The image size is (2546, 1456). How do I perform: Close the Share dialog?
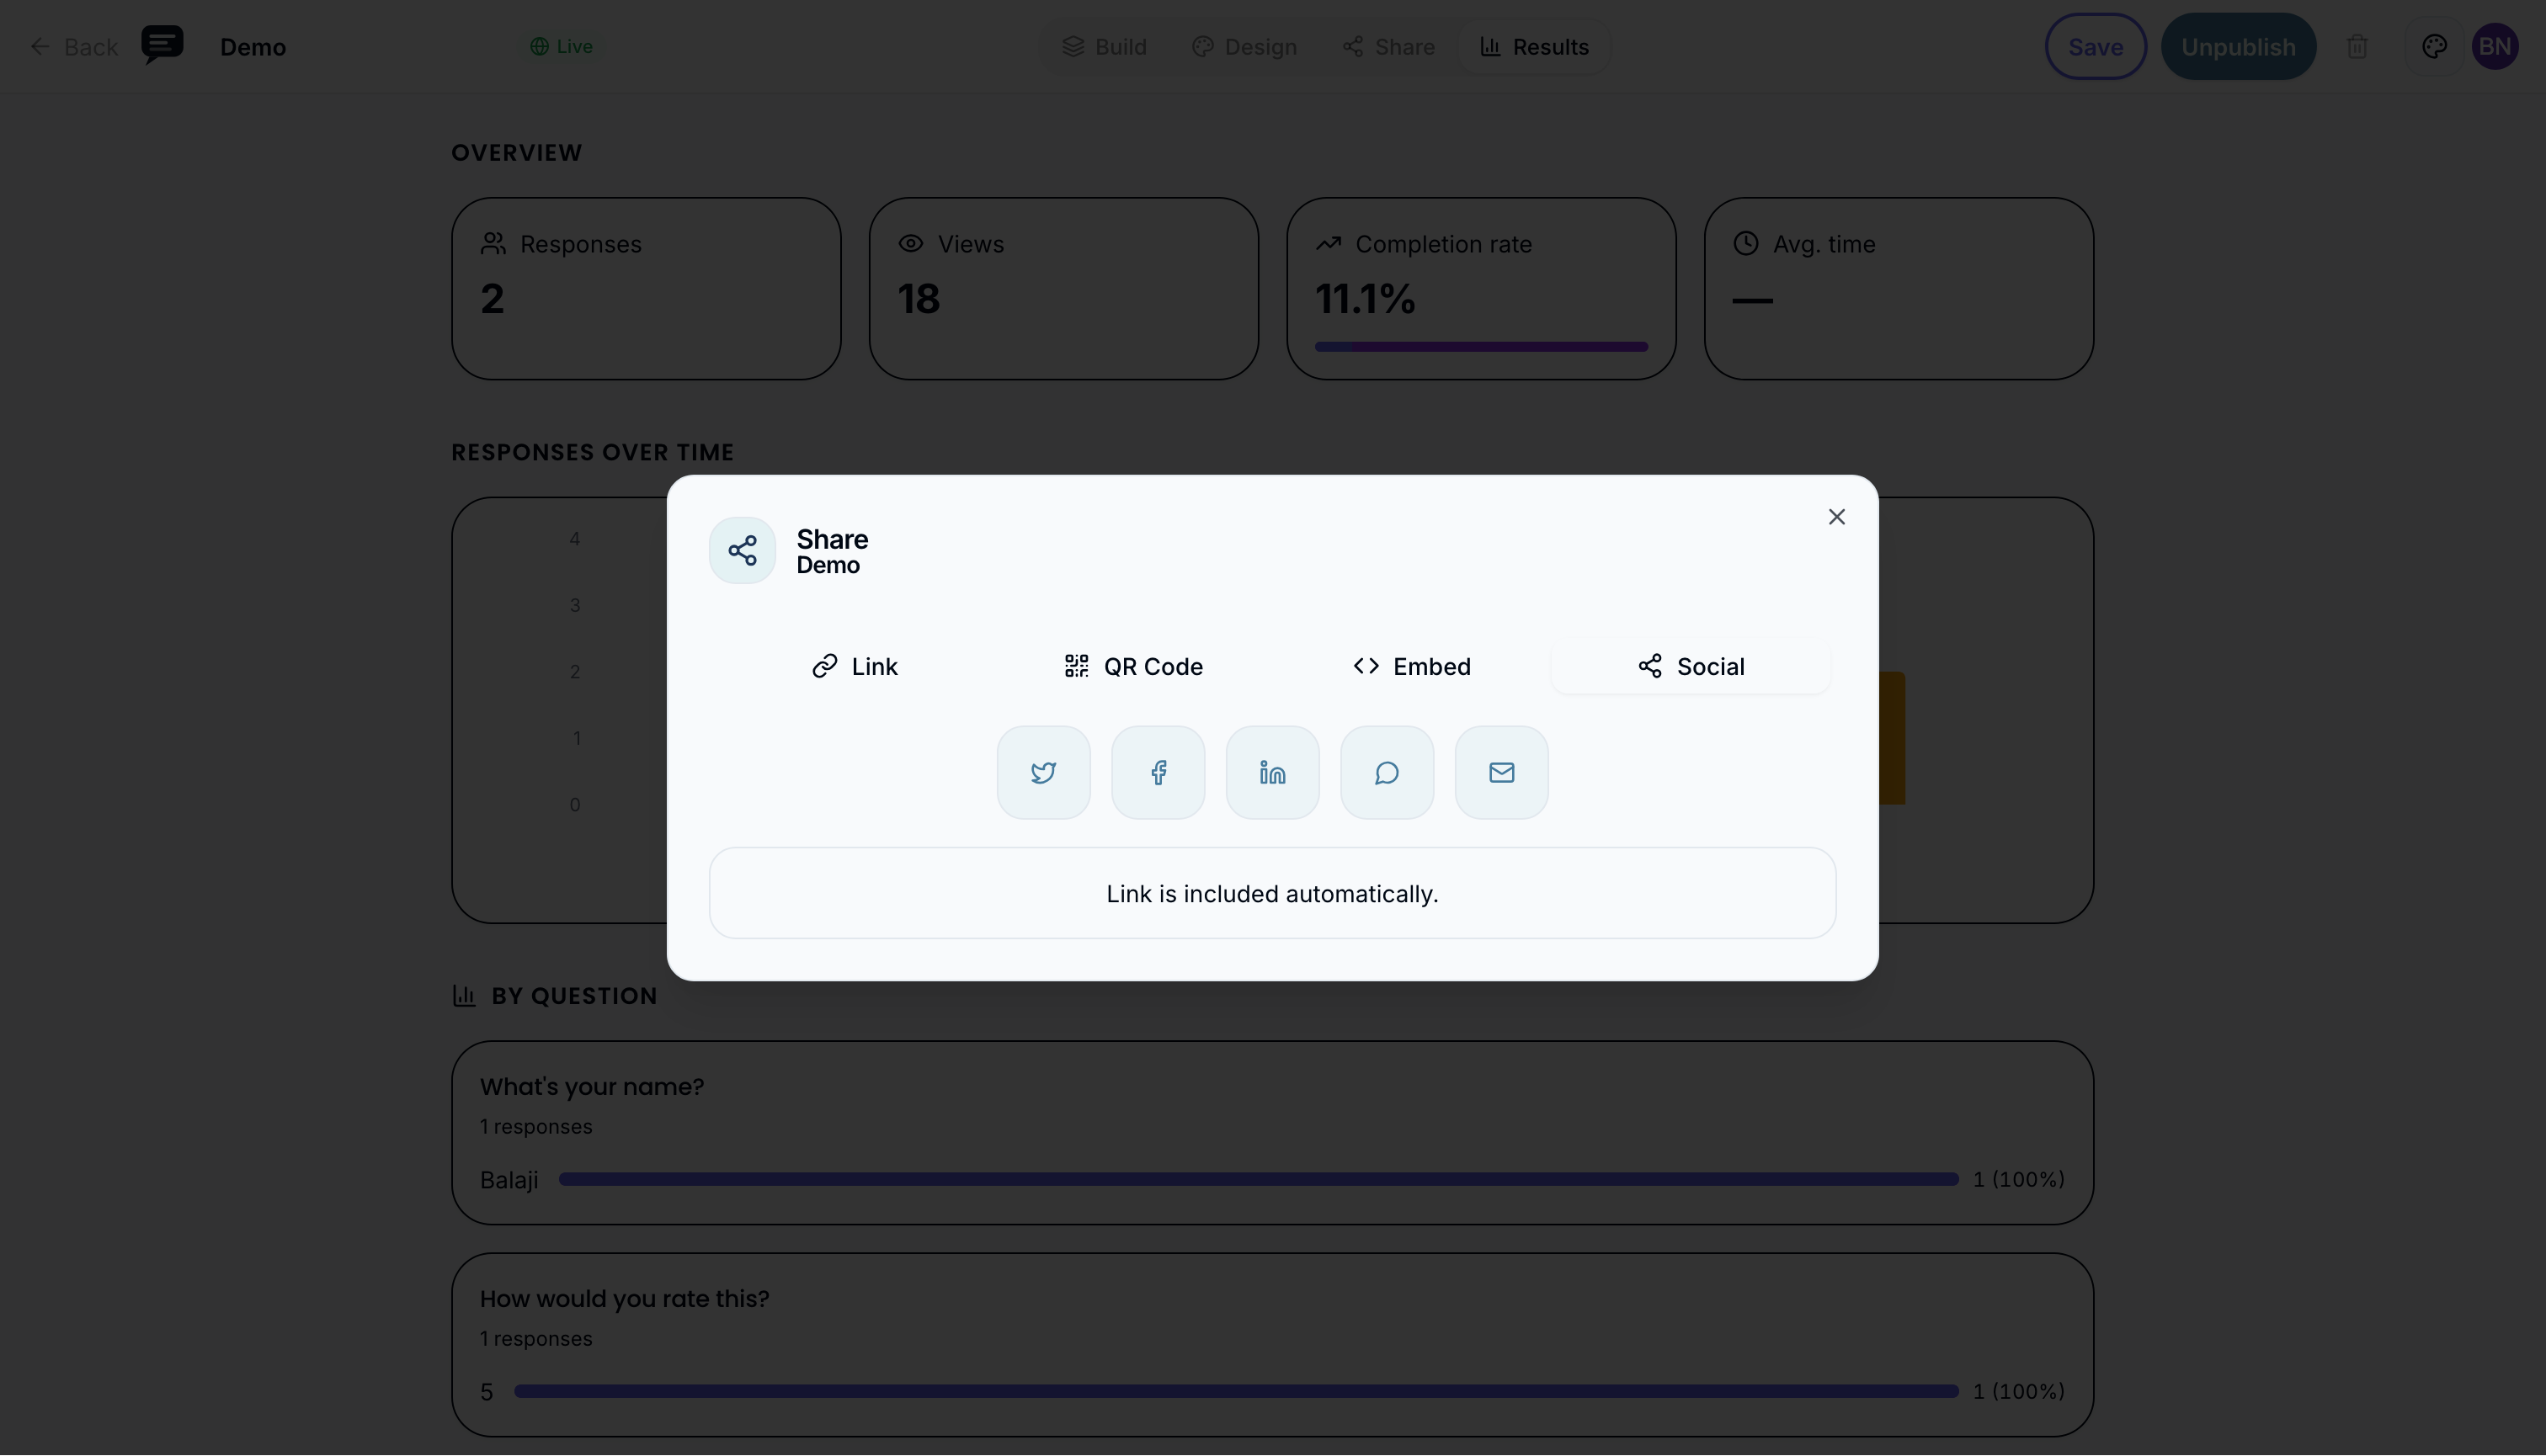1837,517
